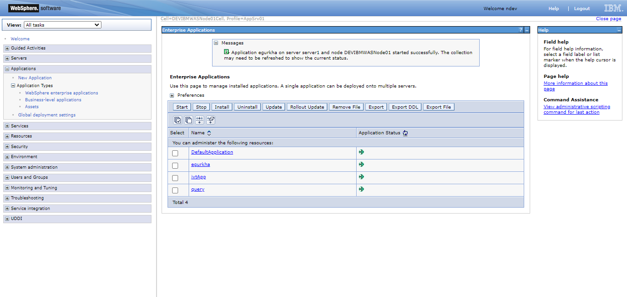The width and height of the screenshot is (627, 297).
Task: Click the Export button
Action: [376, 107]
